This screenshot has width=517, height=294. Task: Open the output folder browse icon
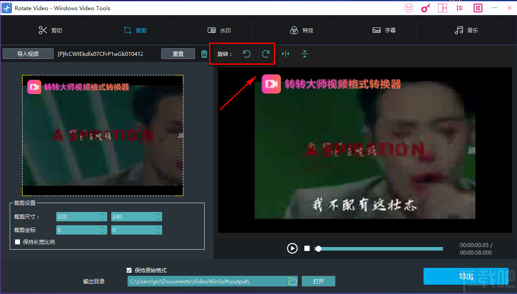click(292, 281)
